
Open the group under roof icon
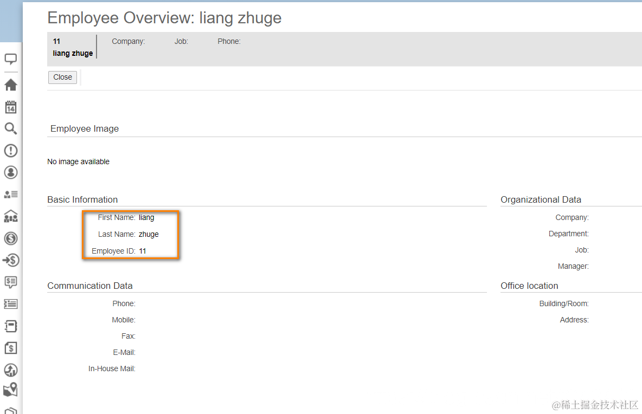pos(11,216)
